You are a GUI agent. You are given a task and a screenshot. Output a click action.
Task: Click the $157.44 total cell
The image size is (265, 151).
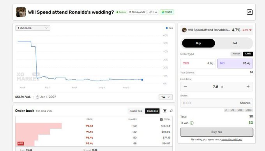click(x=166, y=126)
